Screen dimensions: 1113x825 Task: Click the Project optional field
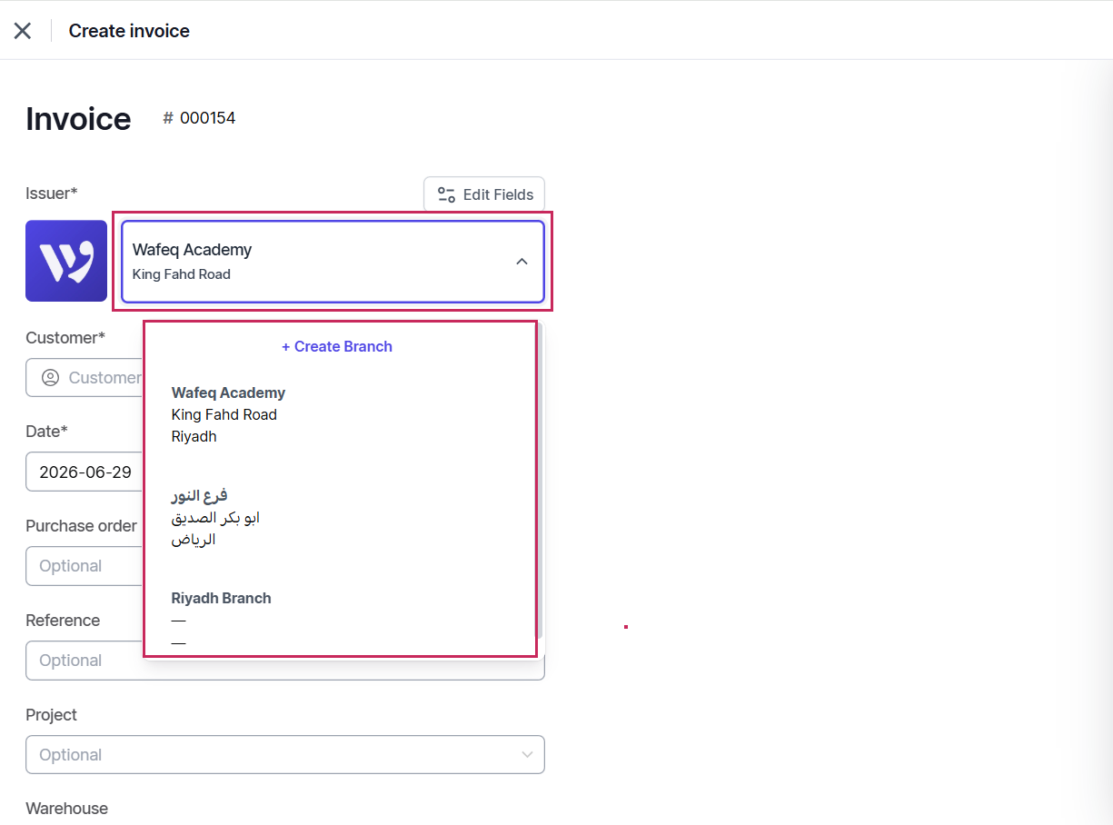tap(285, 755)
